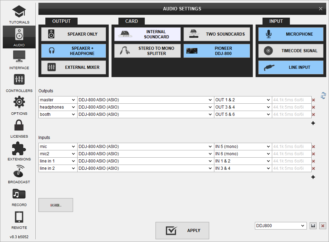Open the Tutorials section in sidebar
This screenshot has width=329, height=242.
click(19, 14)
